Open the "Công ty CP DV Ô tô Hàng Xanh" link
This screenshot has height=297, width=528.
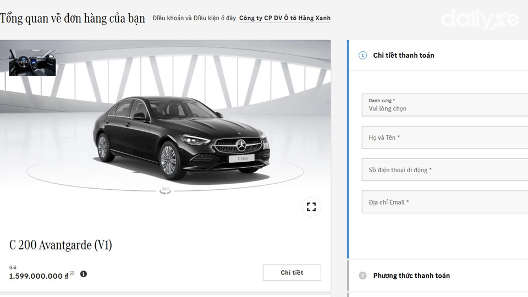pyautogui.click(x=285, y=18)
